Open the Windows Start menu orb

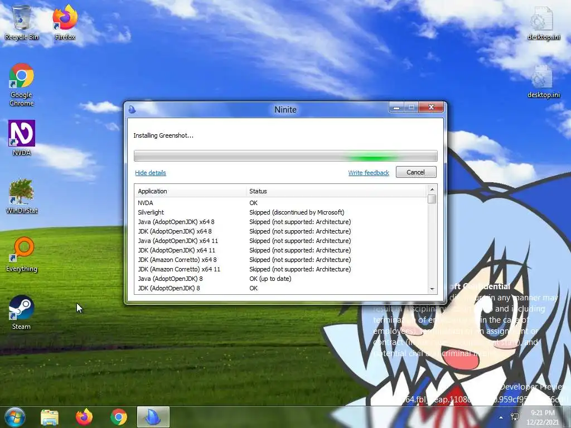click(x=15, y=417)
